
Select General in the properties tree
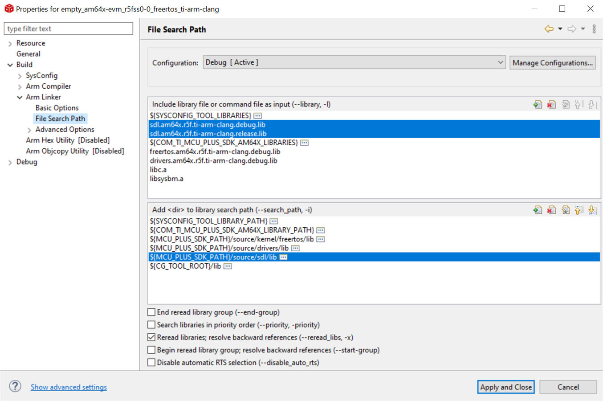coord(28,54)
